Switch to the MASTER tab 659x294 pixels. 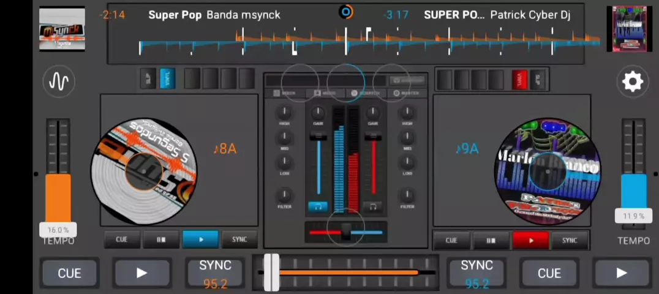click(x=407, y=93)
